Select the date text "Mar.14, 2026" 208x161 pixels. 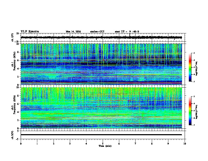(73, 32)
